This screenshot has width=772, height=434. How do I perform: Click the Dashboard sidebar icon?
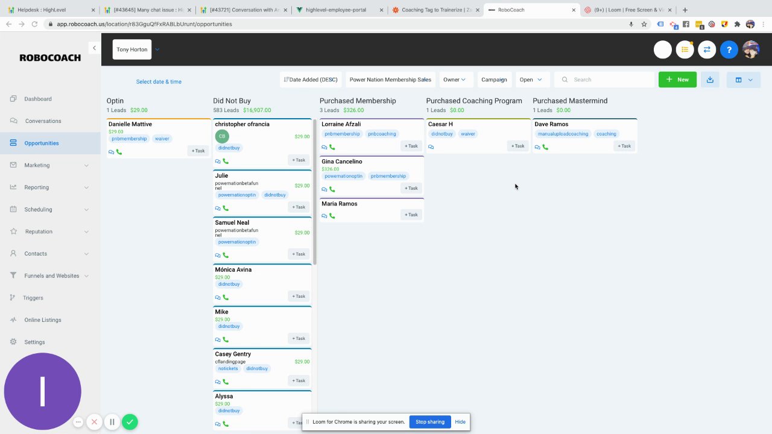click(13, 99)
